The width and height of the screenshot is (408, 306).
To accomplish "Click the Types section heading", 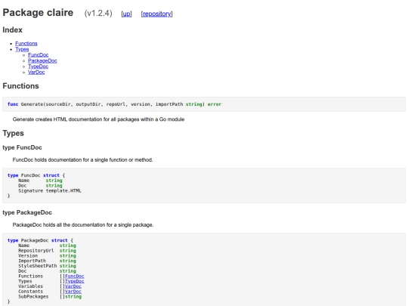I will 14,133.
